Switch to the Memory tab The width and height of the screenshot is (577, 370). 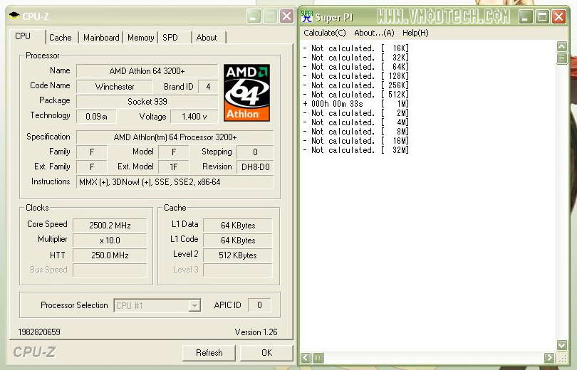tap(140, 38)
